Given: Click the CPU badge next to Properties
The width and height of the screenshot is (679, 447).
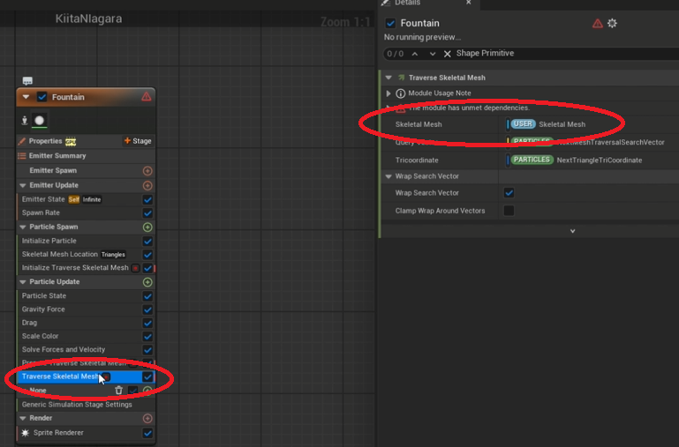Looking at the screenshot, I should pyautogui.click(x=70, y=141).
